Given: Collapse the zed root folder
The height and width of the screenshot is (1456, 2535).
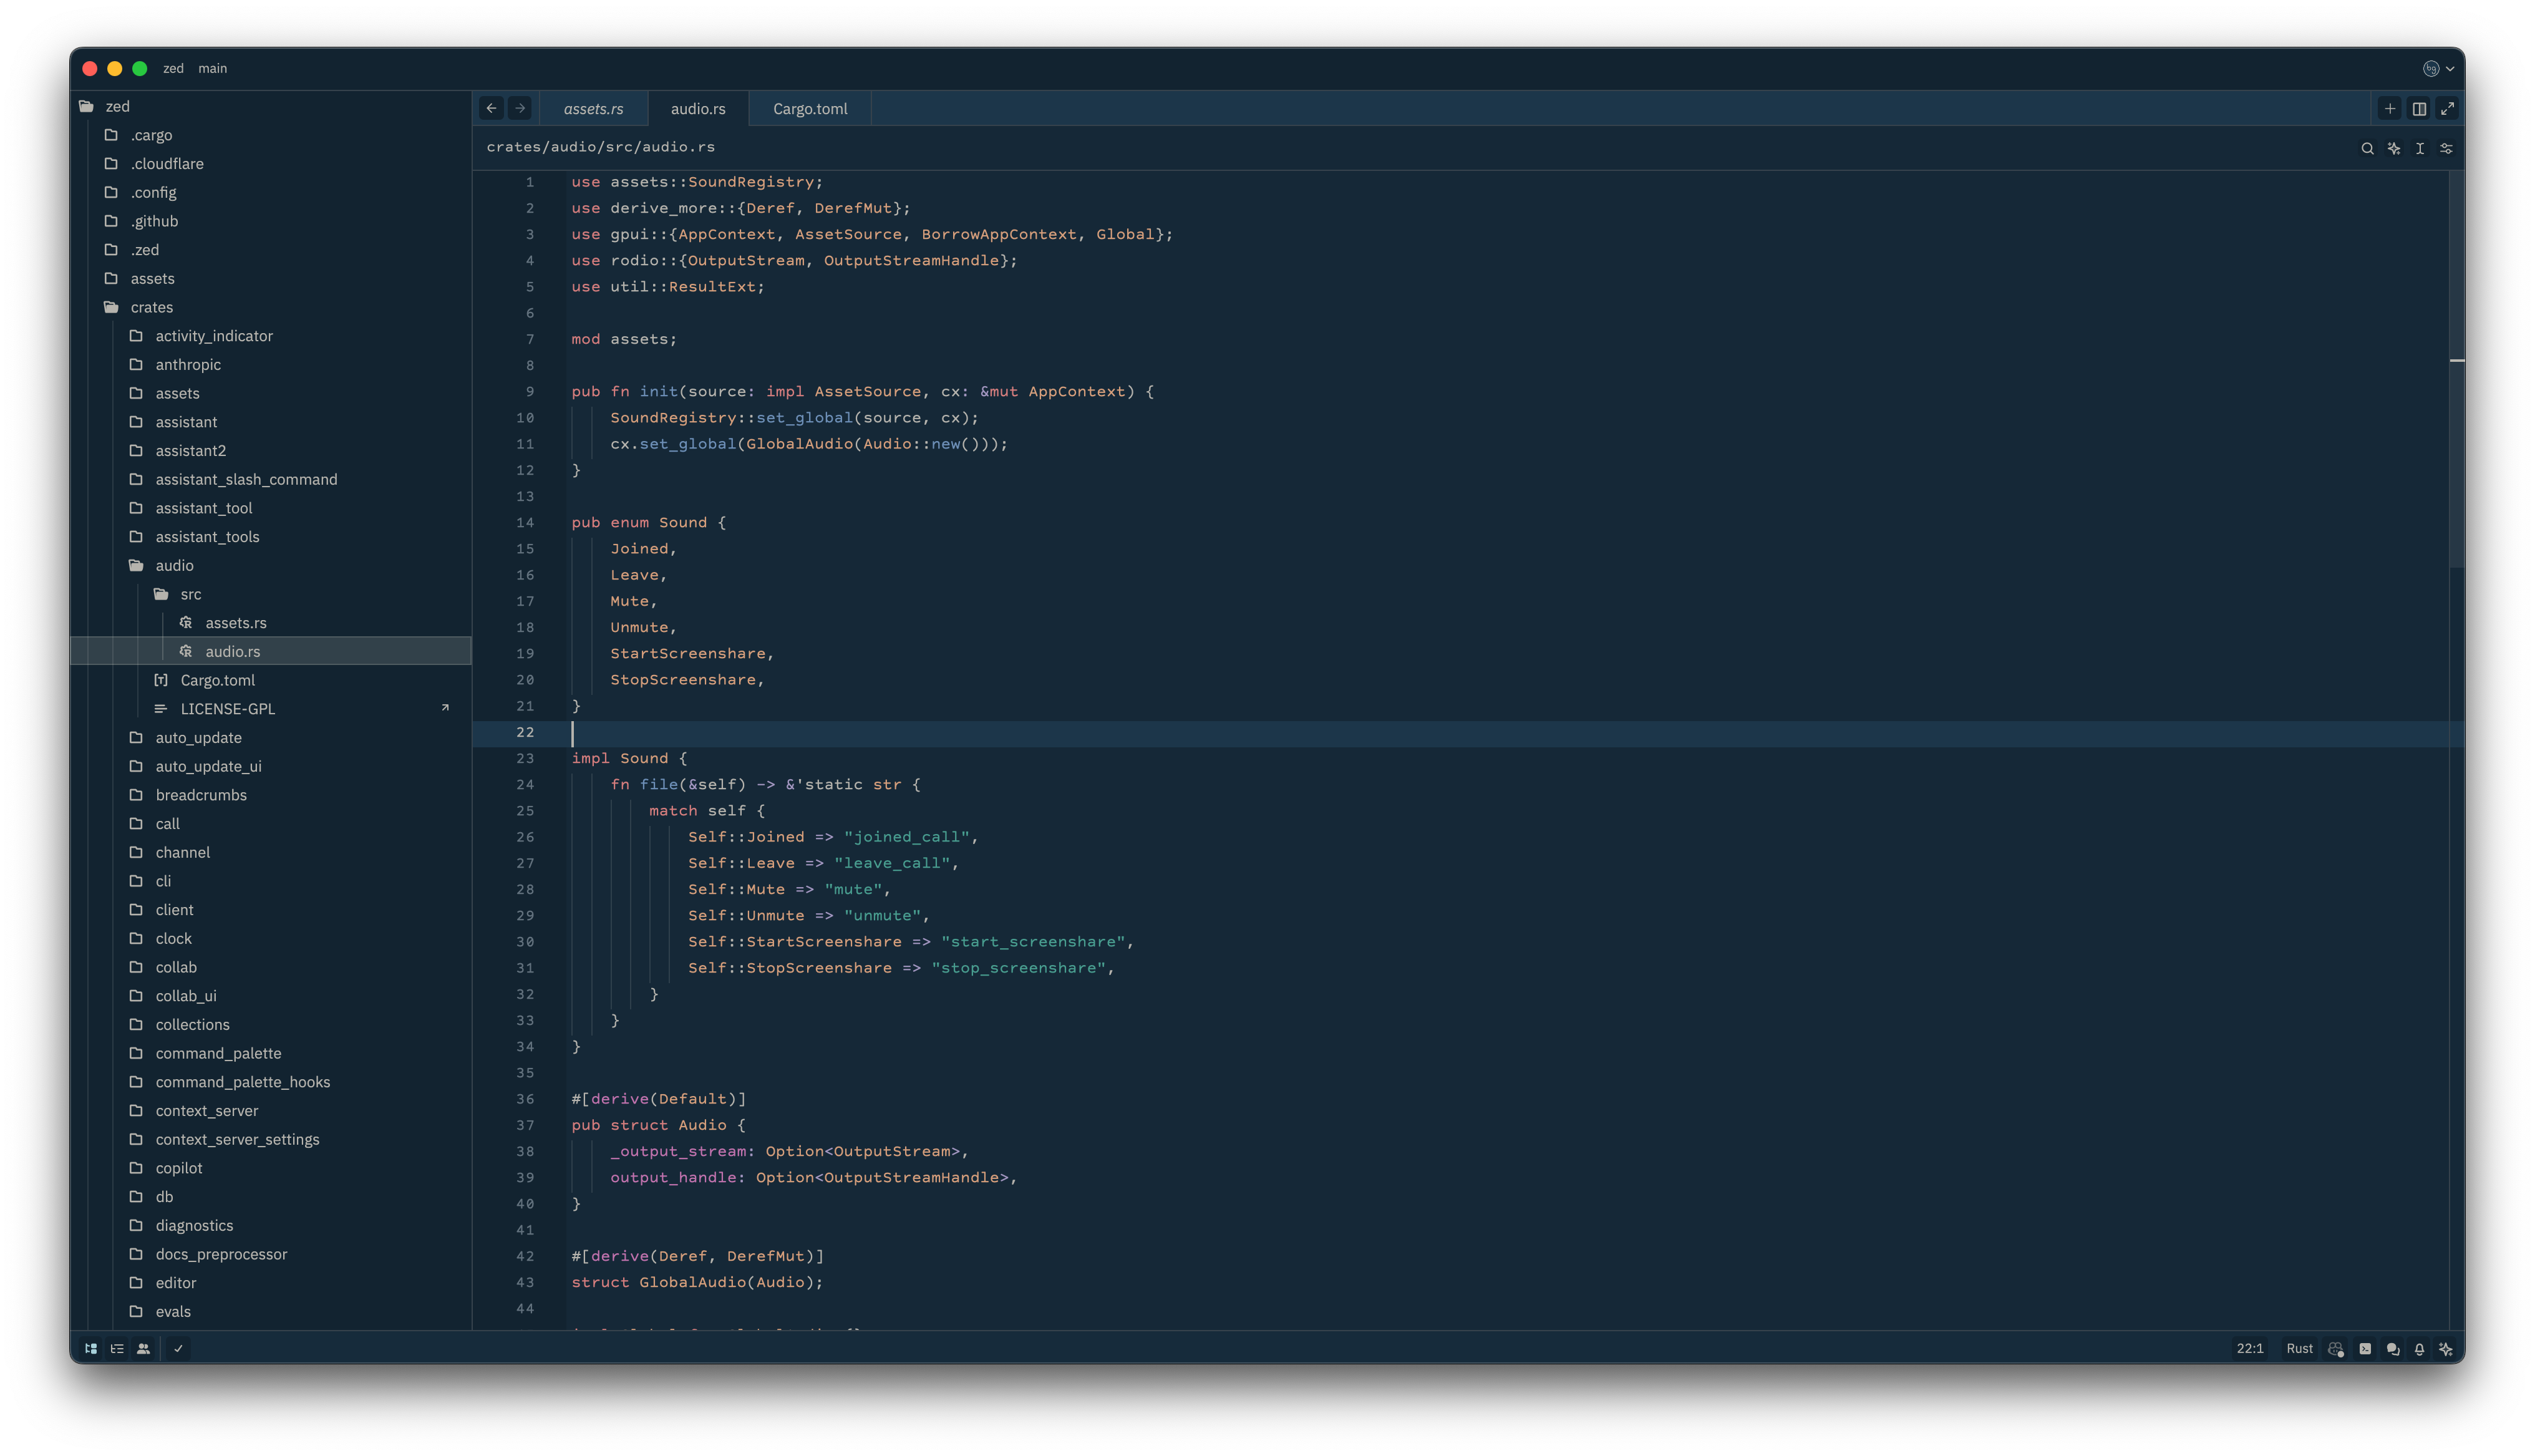Looking at the screenshot, I should click(271, 106).
